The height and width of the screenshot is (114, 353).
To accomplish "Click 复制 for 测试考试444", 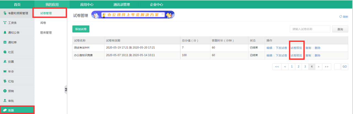I will coord(308,48).
